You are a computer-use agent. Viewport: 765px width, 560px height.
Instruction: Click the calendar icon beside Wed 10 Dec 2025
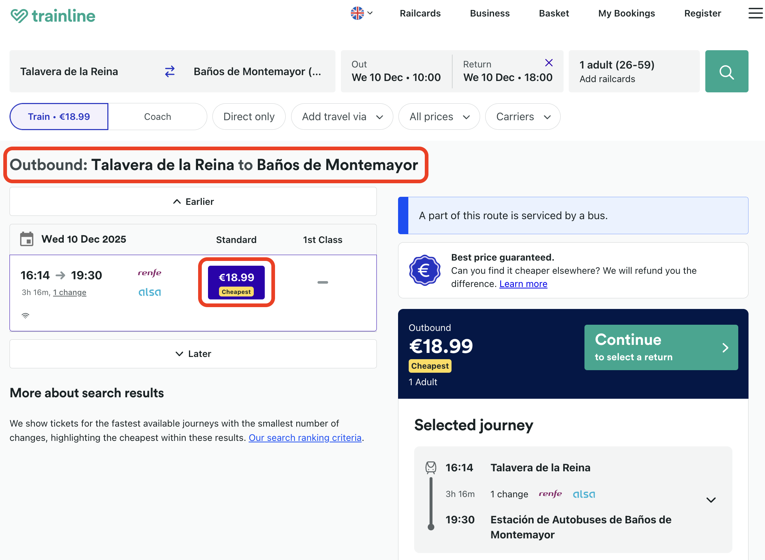27,239
